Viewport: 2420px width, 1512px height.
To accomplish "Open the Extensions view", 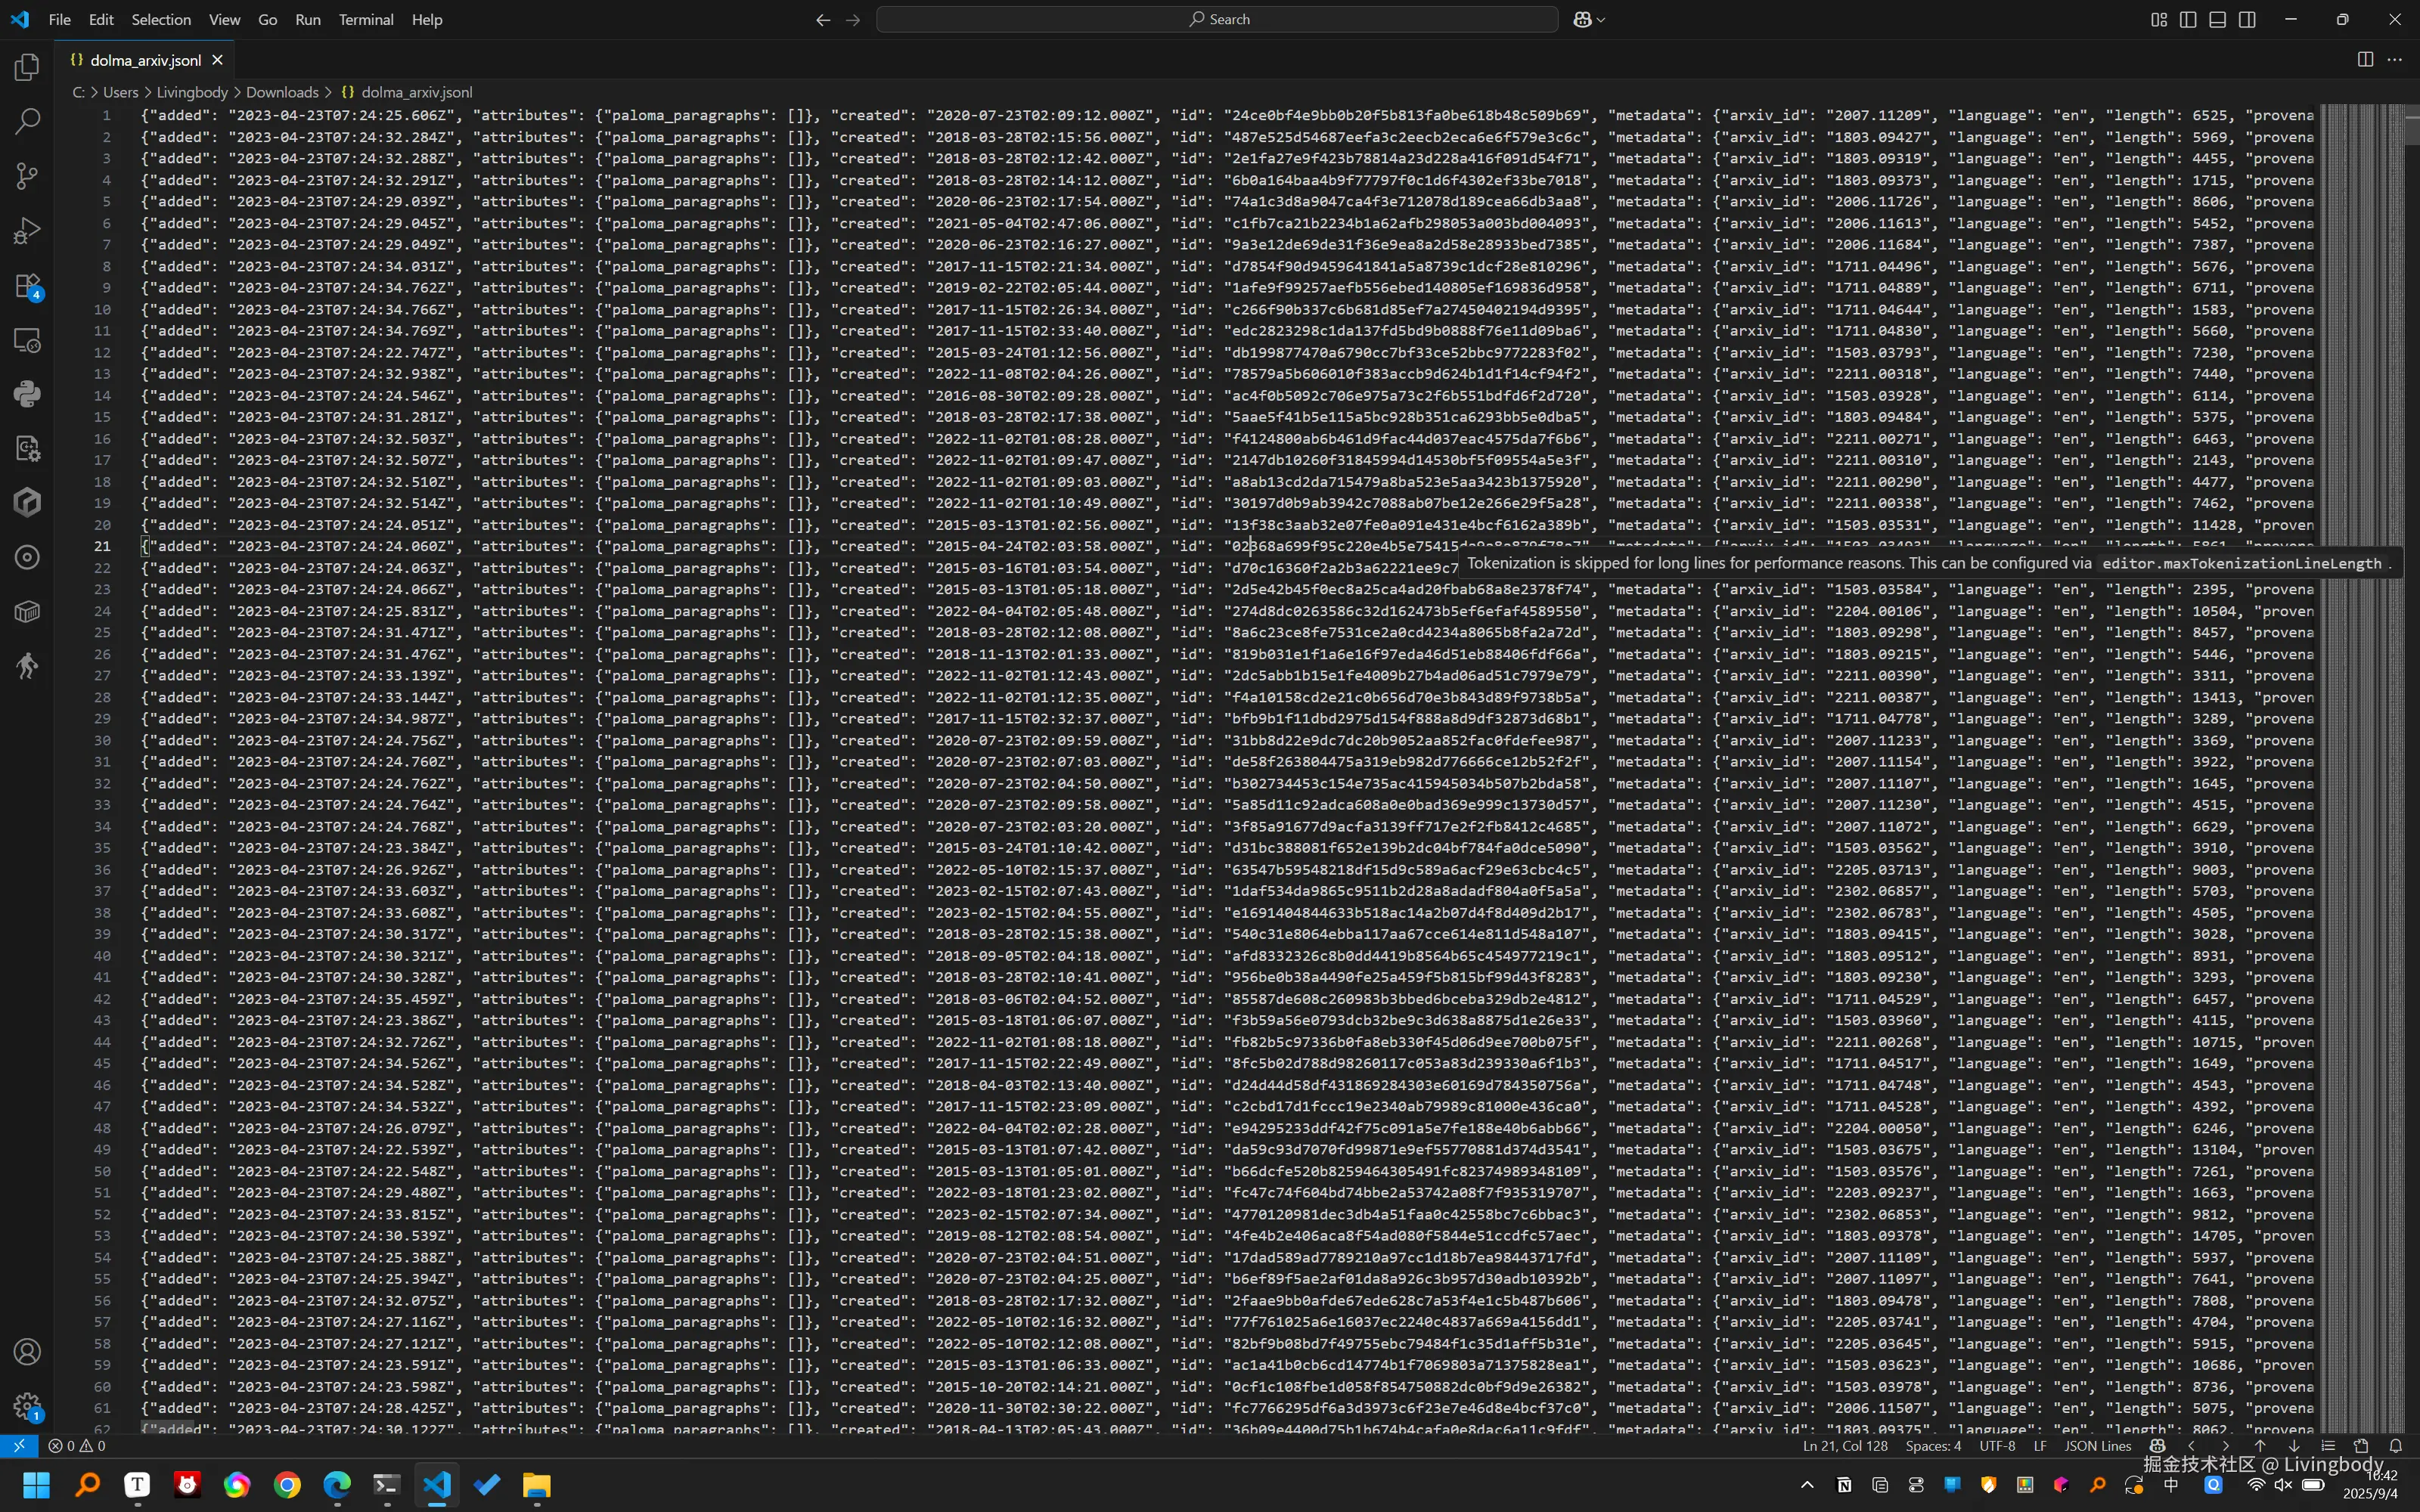I will [27, 286].
